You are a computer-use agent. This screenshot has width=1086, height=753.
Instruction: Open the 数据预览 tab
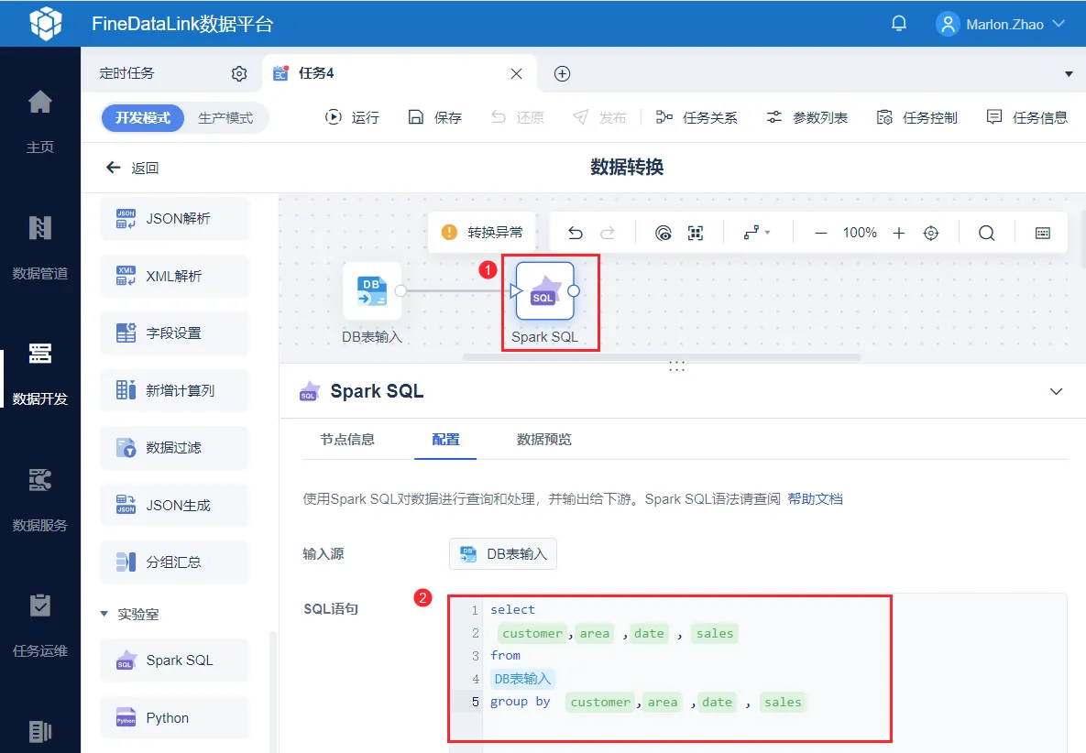544,440
